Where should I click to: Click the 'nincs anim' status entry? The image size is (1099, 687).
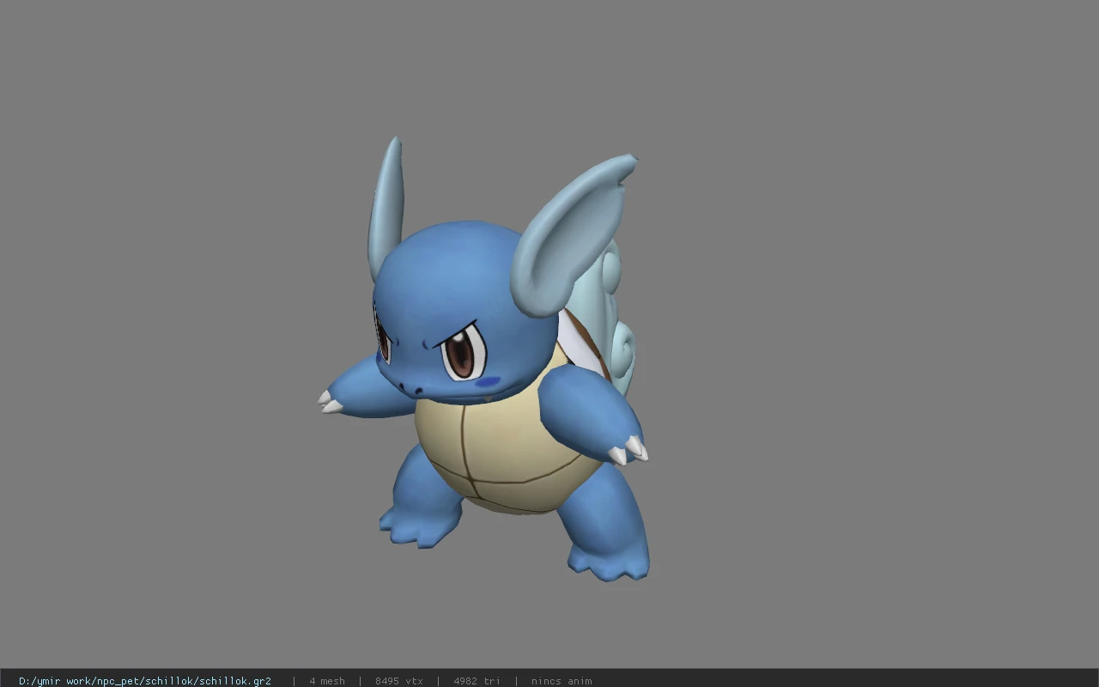pos(562,681)
